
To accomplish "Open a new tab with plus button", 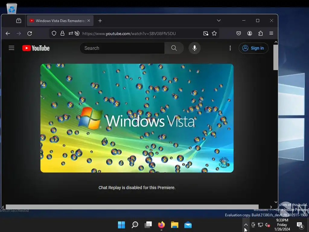I will point(100,21).
